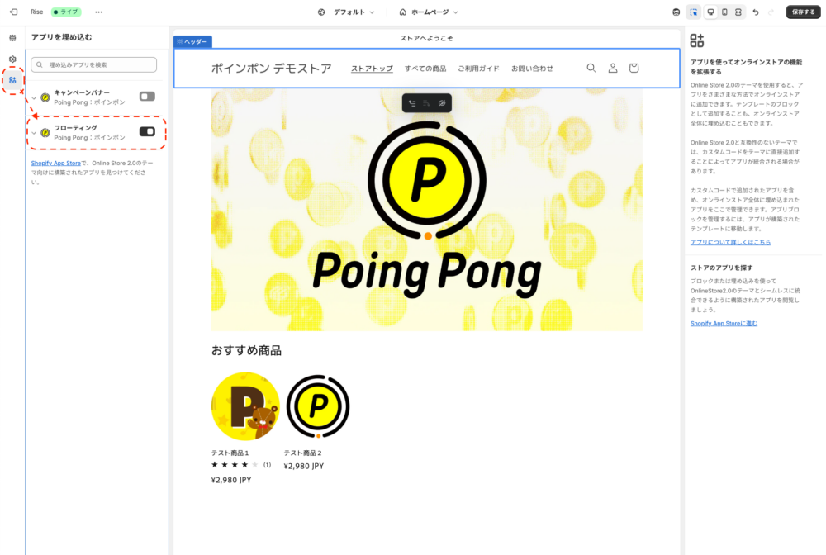The width and height of the screenshot is (826, 555).
Task: Follow the Shopify App Storeに進む link
Action: pos(724,323)
